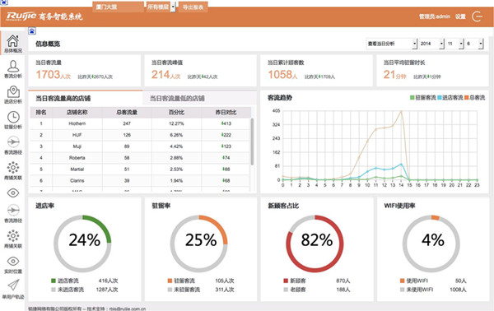Open the 所有楼层 floor dropdown

[x=161, y=7]
